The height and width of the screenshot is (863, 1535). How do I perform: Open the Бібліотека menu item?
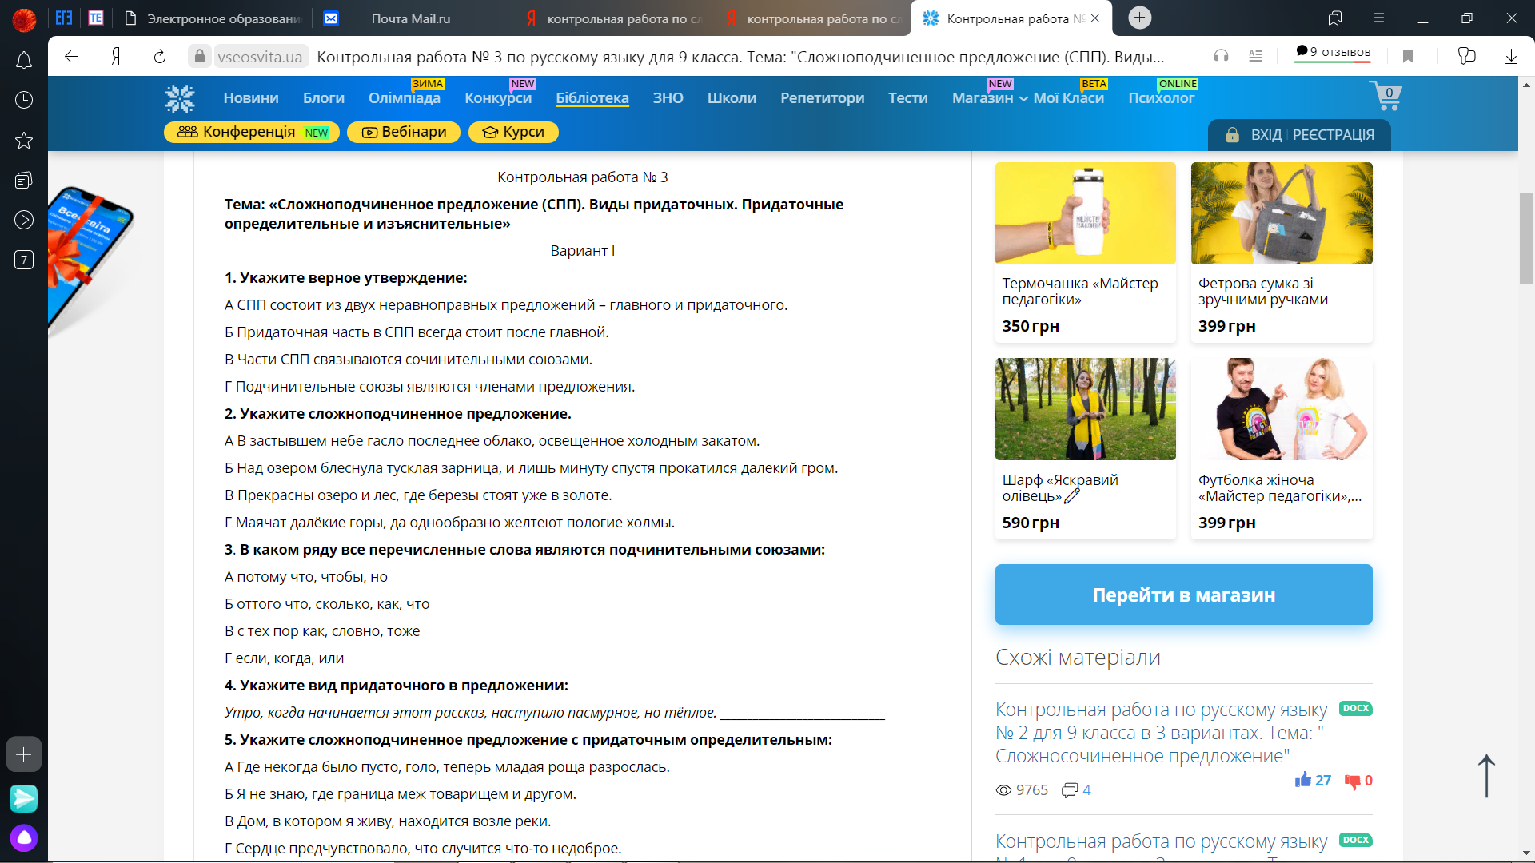592,98
